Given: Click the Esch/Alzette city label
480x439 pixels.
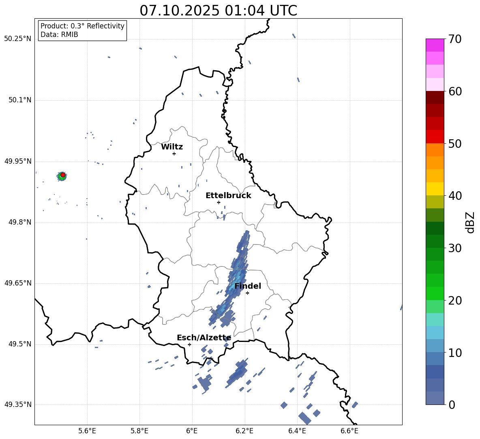Looking at the screenshot, I should tap(204, 338).
